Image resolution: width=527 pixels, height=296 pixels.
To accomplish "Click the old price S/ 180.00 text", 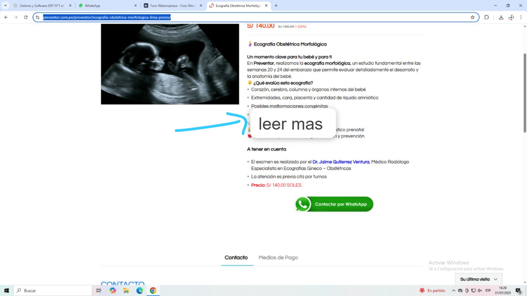I will [x=286, y=26].
